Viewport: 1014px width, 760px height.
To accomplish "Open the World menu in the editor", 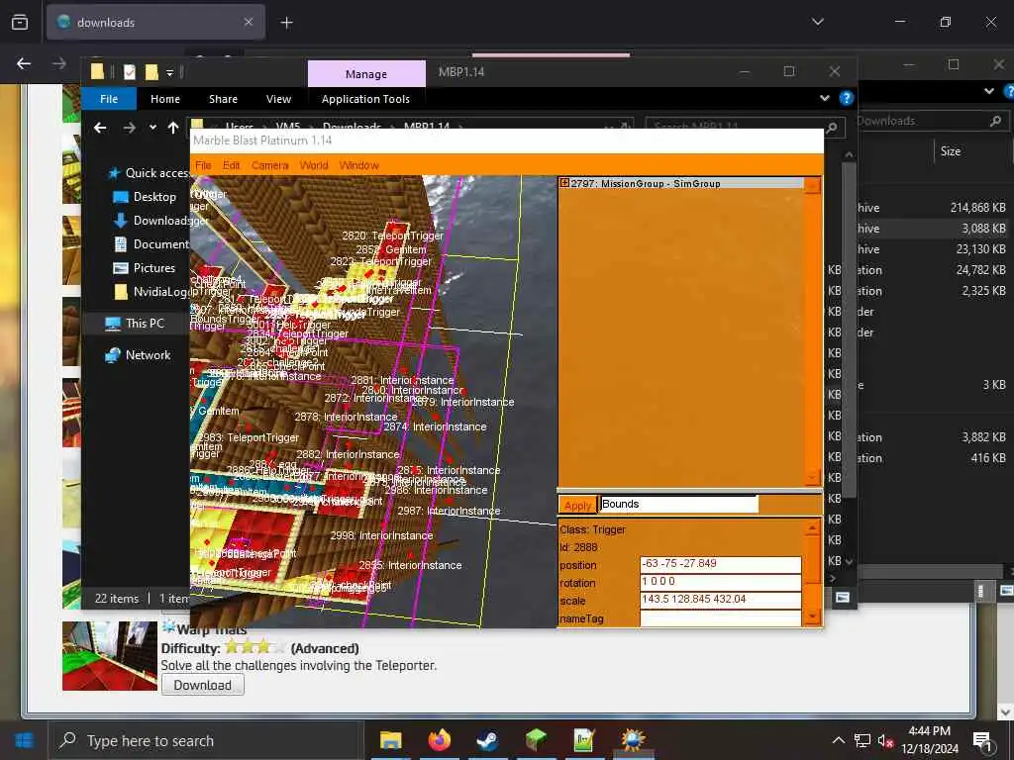I will pos(314,165).
